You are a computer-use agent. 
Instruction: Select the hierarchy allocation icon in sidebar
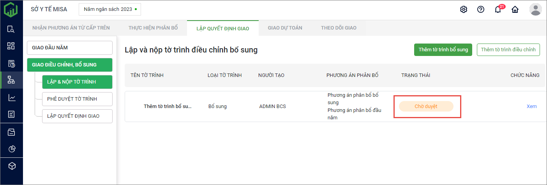[x=11, y=80]
